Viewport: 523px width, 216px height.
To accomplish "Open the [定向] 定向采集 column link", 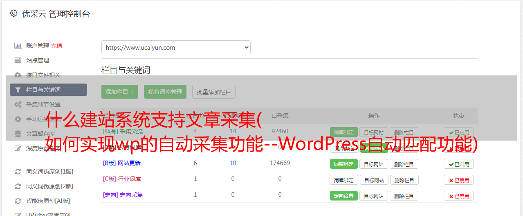I will tap(123, 195).
